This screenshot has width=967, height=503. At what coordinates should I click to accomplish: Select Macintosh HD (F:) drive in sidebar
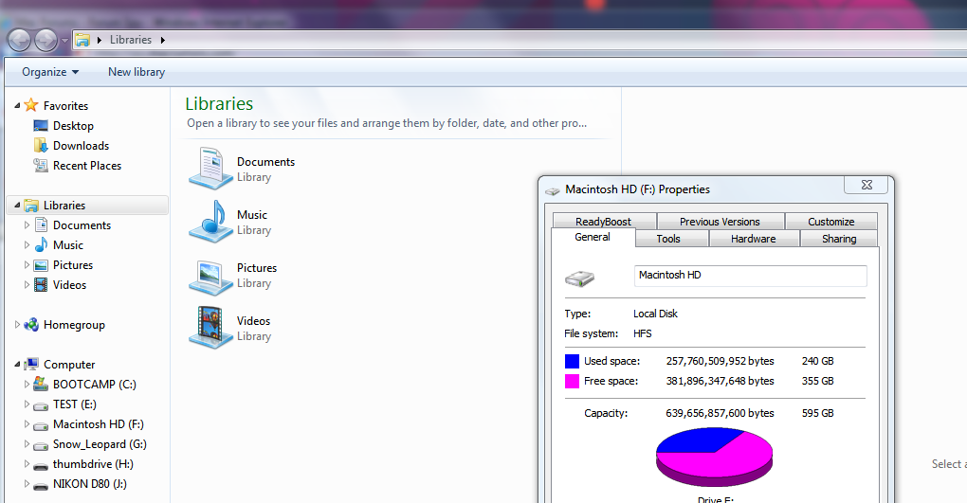click(x=98, y=424)
